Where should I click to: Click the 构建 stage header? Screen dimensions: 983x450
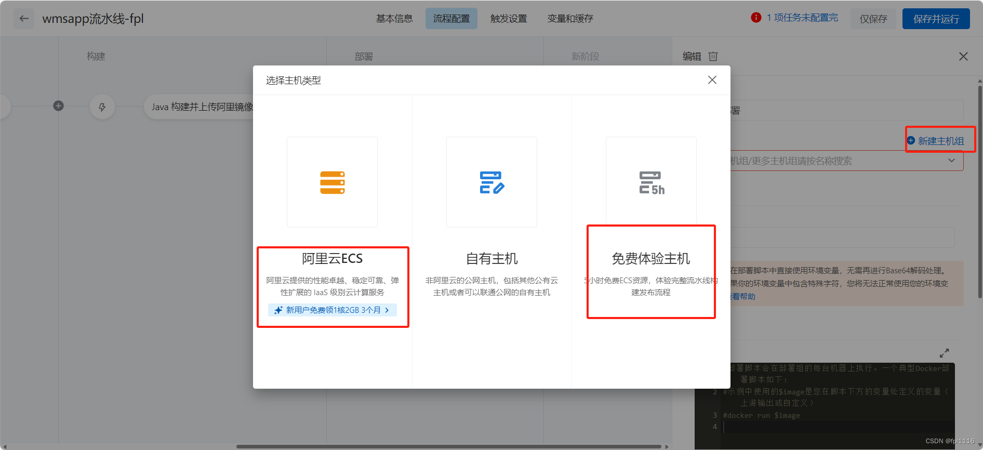pyautogui.click(x=96, y=56)
